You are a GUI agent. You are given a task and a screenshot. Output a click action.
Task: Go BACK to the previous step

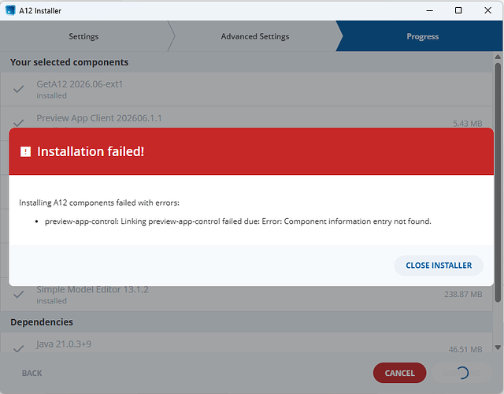(x=31, y=373)
